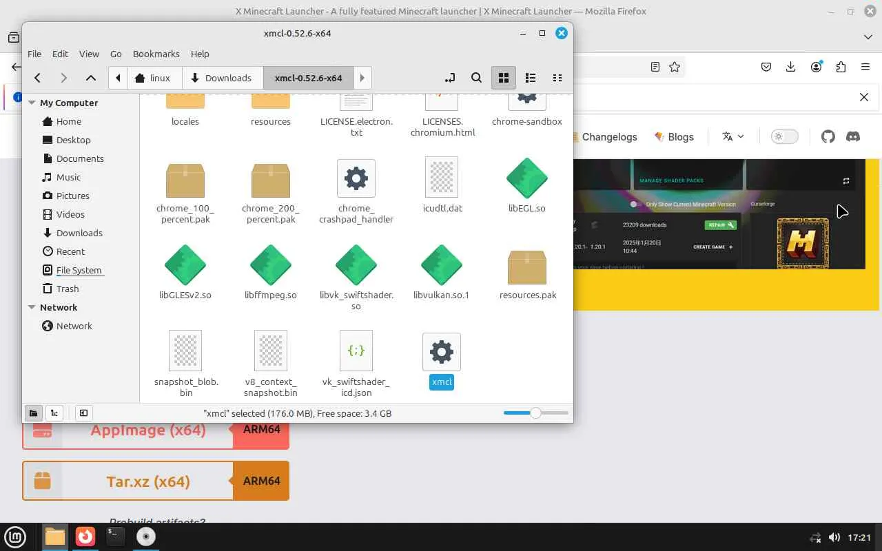This screenshot has width=882, height=551.
Task: Click the linux path bar button
Action: click(154, 78)
